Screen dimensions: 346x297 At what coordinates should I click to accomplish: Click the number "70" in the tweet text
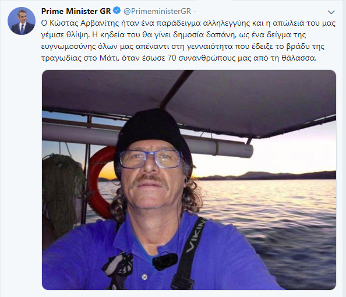pyautogui.click(x=172, y=58)
